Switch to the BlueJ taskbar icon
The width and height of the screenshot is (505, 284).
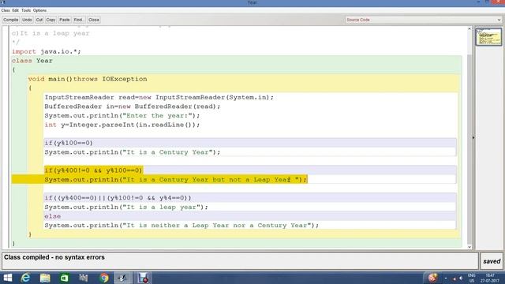[x=123, y=278]
